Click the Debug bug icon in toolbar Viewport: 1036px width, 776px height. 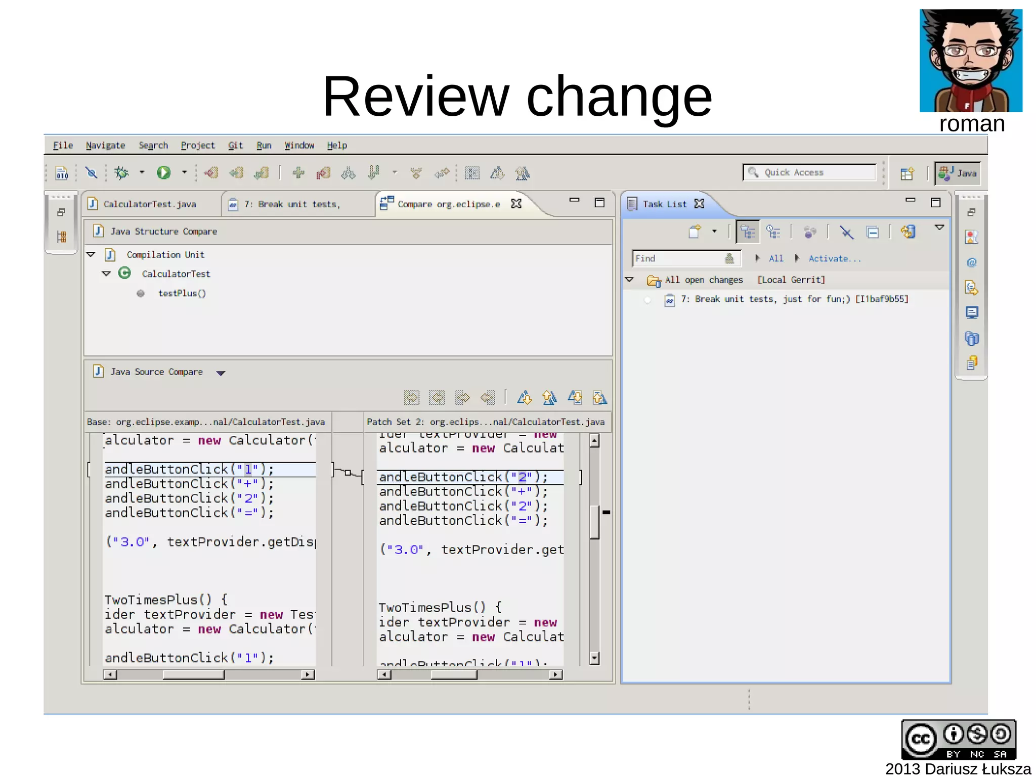[121, 173]
